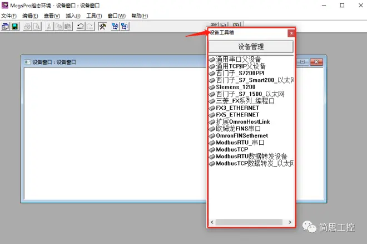Click the paste clipboard icon
This screenshot has height=244, width=367.
(68, 27)
